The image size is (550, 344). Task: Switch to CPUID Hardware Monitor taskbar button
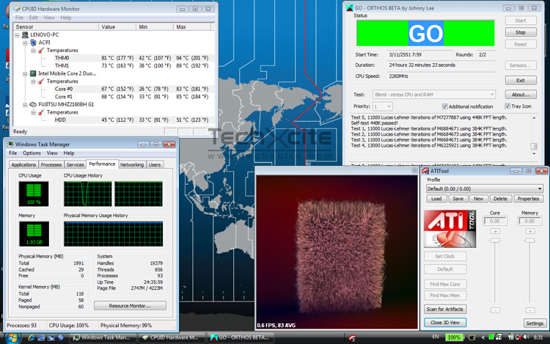(171, 337)
